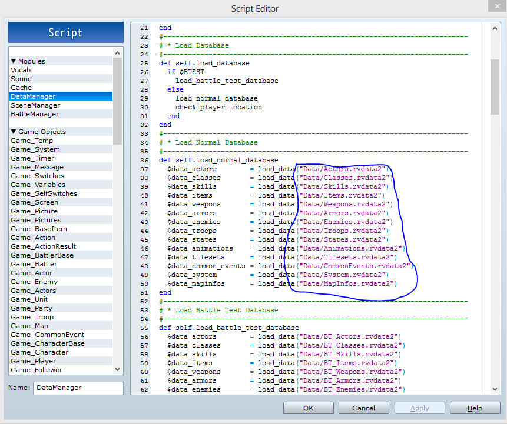The height and width of the screenshot is (424, 507).
Task: Select the BattleManager script
Action: tap(61, 114)
